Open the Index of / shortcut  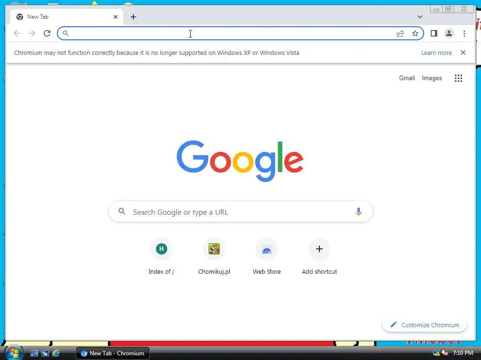162,257
